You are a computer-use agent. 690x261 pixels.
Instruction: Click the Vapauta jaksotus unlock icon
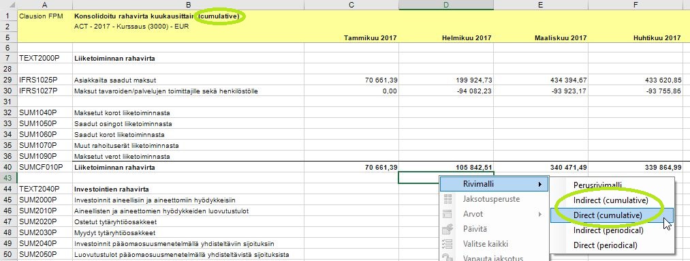(448, 258)
